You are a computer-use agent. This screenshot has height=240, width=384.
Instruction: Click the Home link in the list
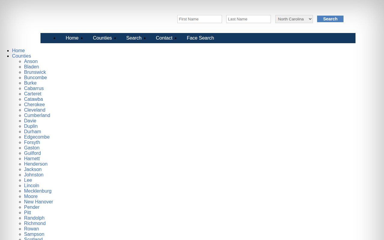click(x=18, y=50)
